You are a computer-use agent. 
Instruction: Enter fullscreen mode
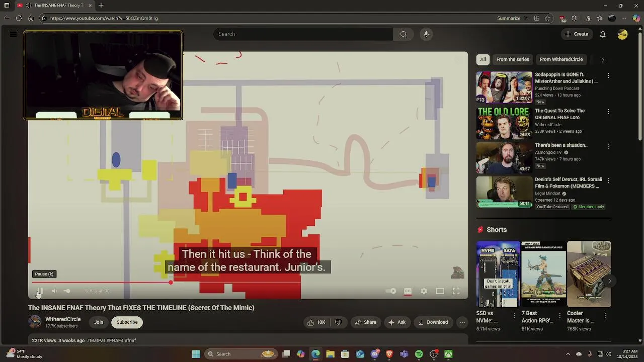pos(456,291)
